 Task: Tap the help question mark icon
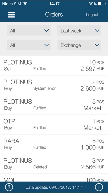click(x=9, y=187)
